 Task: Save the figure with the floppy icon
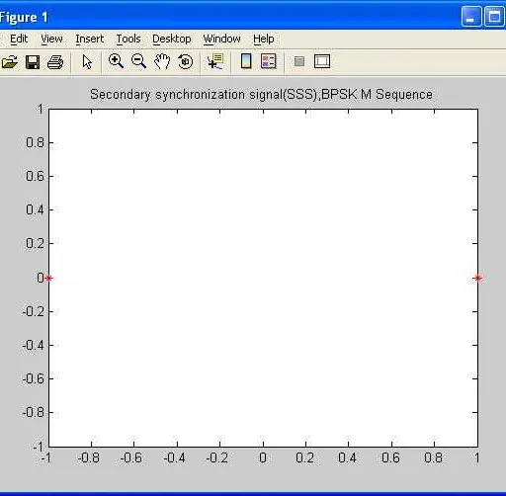(33, 62)
